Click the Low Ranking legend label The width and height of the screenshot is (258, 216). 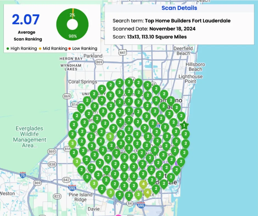(85, 49)
